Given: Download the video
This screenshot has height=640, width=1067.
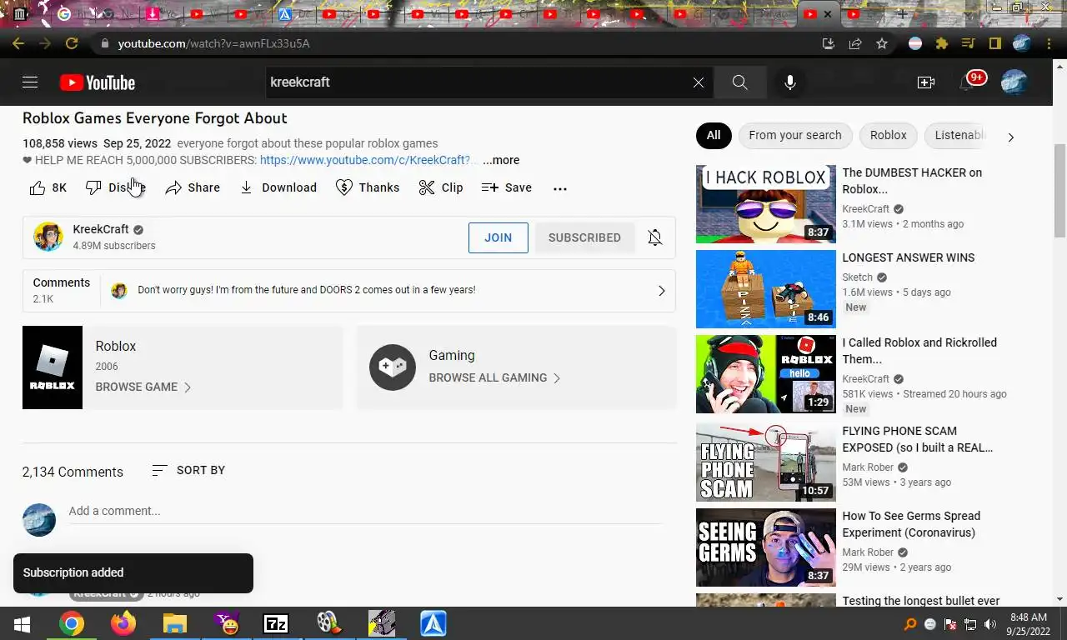Looking at the screenshot, I should 278,187.
